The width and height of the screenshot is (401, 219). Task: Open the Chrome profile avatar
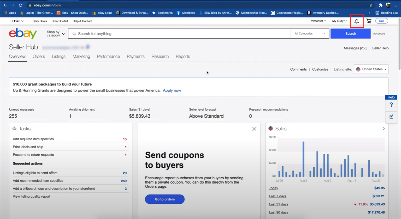pyautogui.click(x=388, y=5)
